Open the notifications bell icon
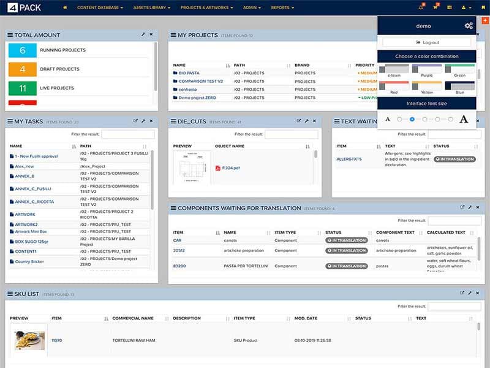This screenshot has width=490, height=368. [x=421, y=7]
